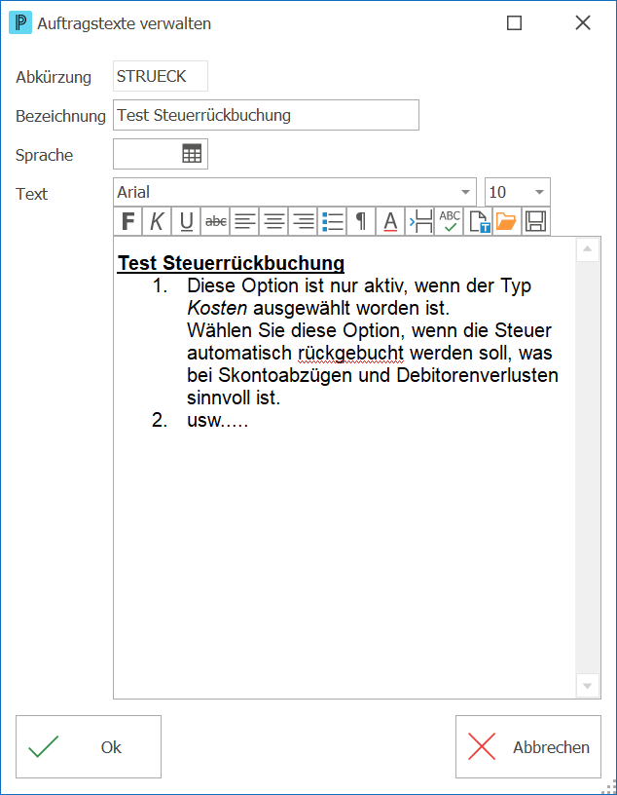Open the font color tool
This screenshot has width=617, height=795.
[x=390, y=221]
